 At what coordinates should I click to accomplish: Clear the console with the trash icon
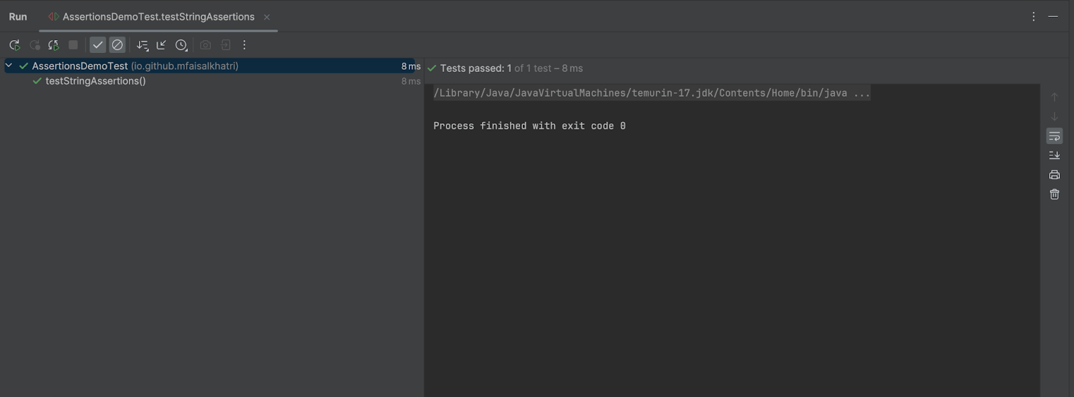click(1054, 194)
